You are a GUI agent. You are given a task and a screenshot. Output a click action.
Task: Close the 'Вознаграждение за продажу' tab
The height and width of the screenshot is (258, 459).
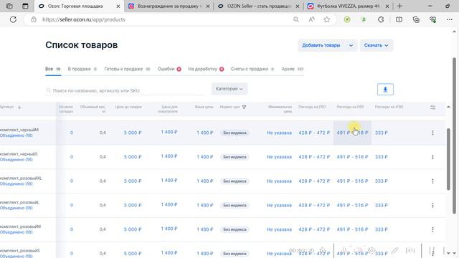pos(208,6)
